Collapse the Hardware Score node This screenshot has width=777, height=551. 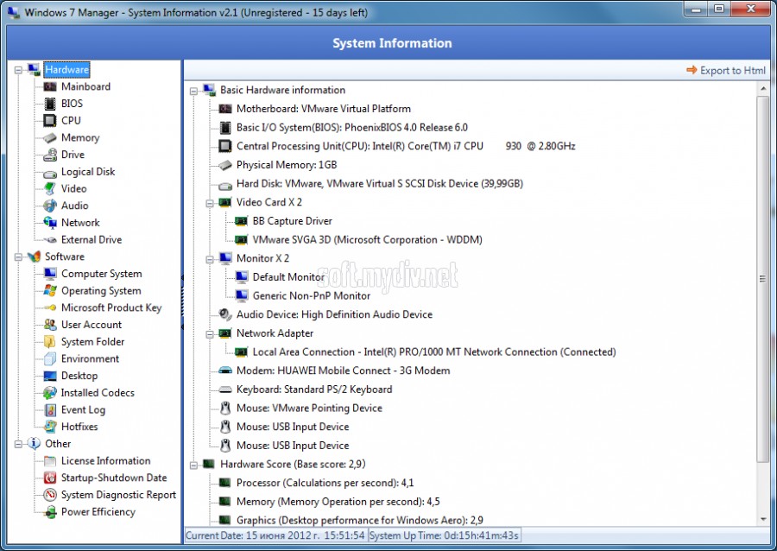[193, 465]
